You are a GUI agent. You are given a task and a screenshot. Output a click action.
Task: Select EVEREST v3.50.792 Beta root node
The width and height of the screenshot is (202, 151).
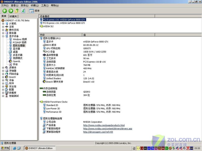point(17,20)
